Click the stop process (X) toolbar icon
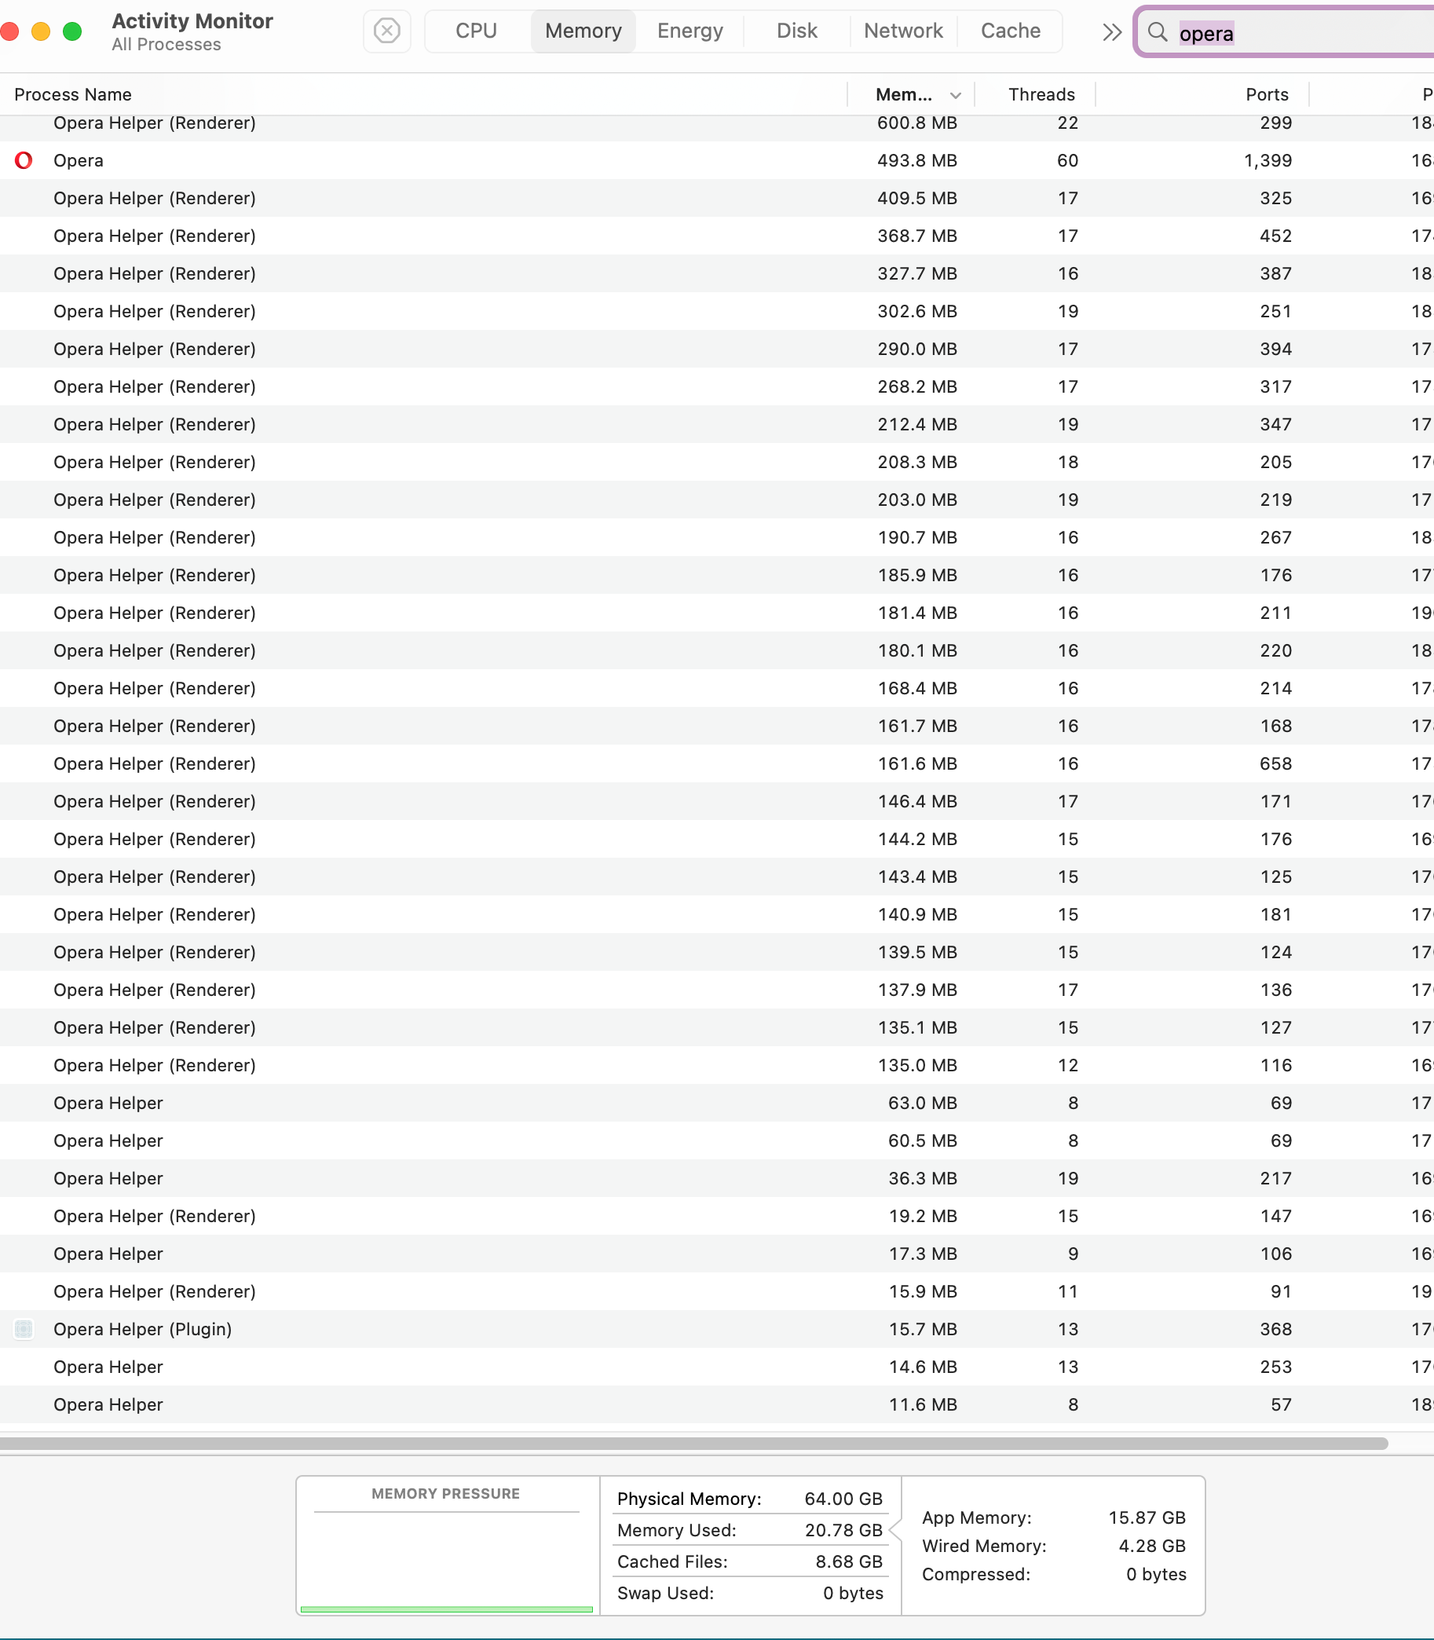 (x=387, y=31)
